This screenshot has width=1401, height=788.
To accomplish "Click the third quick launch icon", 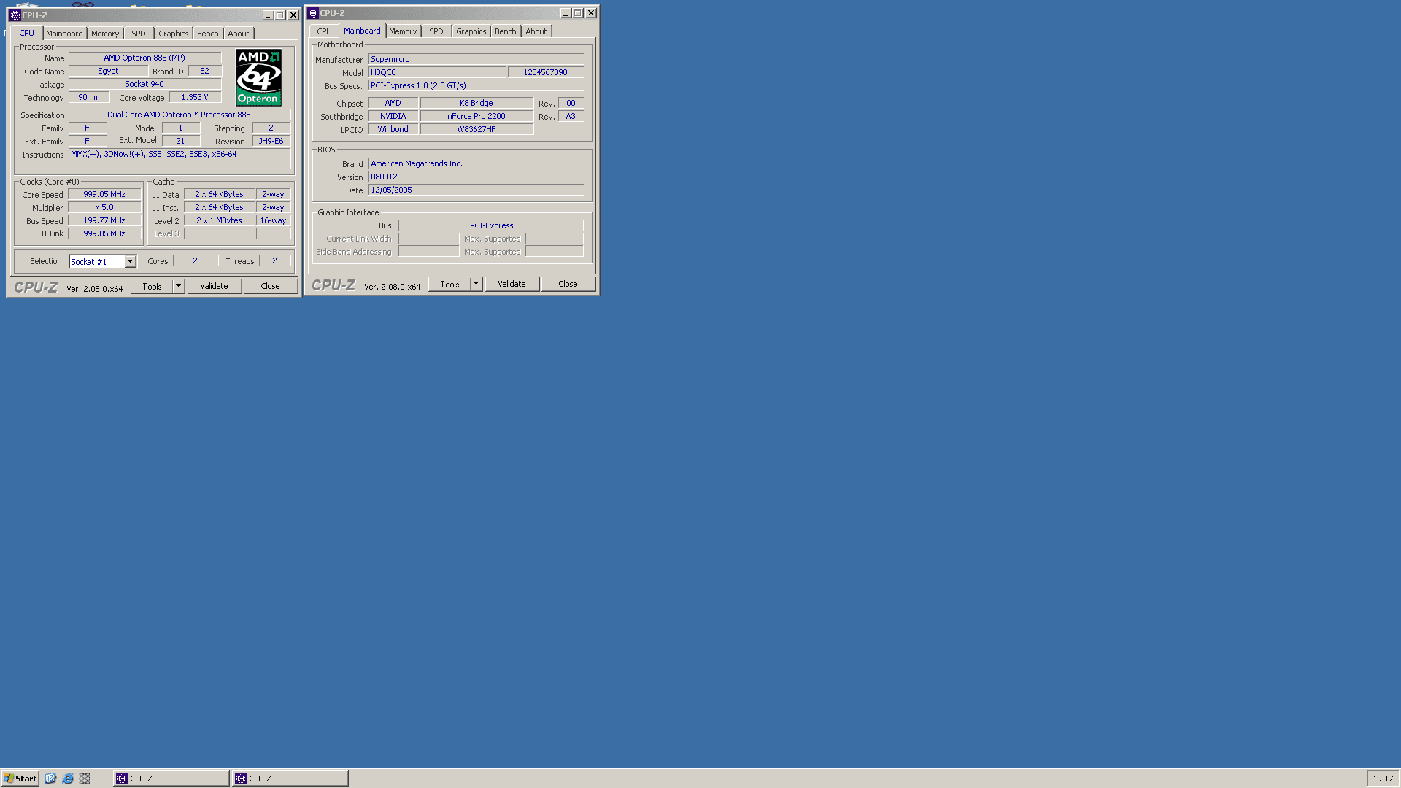I will 85,779.
